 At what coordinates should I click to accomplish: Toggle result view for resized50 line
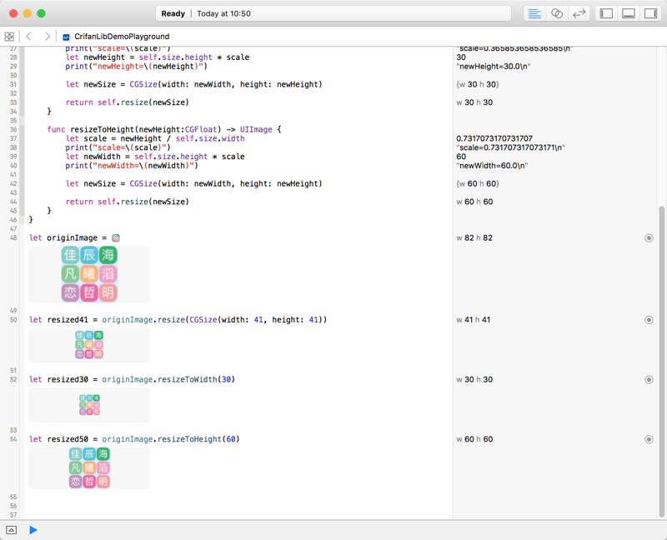(x=649, y=439)
